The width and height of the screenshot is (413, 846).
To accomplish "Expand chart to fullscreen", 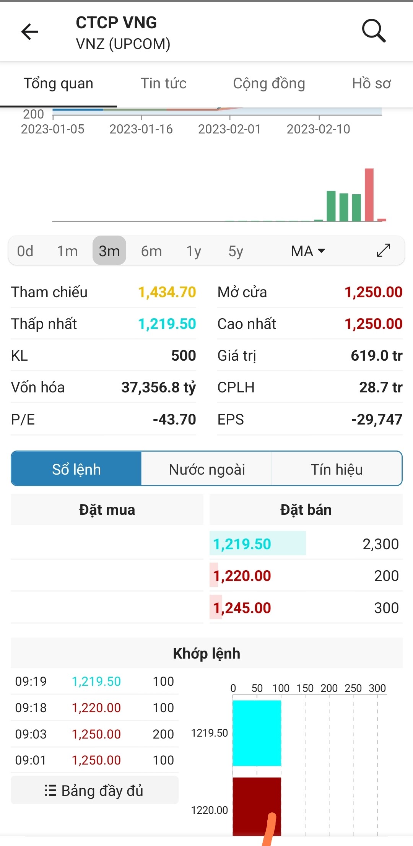I will pyautogui.click(x=383, y=251).
